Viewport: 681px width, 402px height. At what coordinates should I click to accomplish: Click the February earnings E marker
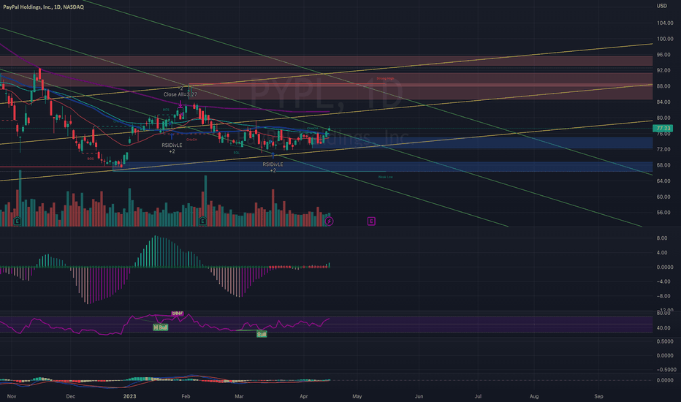pos(202,221)
